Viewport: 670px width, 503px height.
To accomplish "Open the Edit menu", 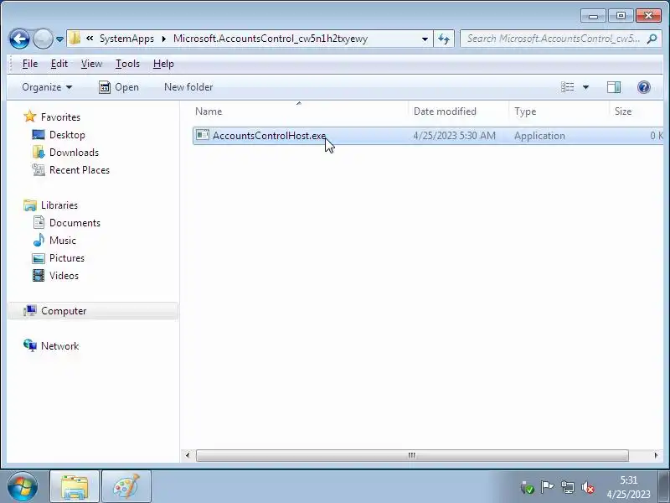I will coord(59,64).
